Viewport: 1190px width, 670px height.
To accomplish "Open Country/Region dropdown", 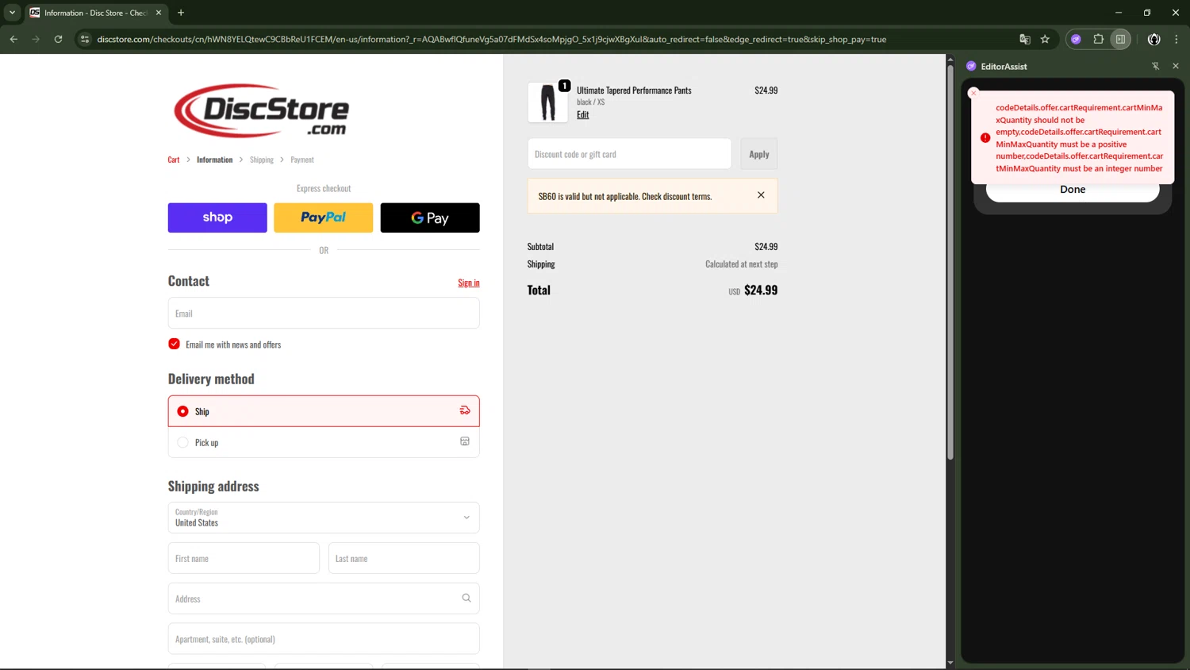I will pyautogui.click(x=324, y=518).
